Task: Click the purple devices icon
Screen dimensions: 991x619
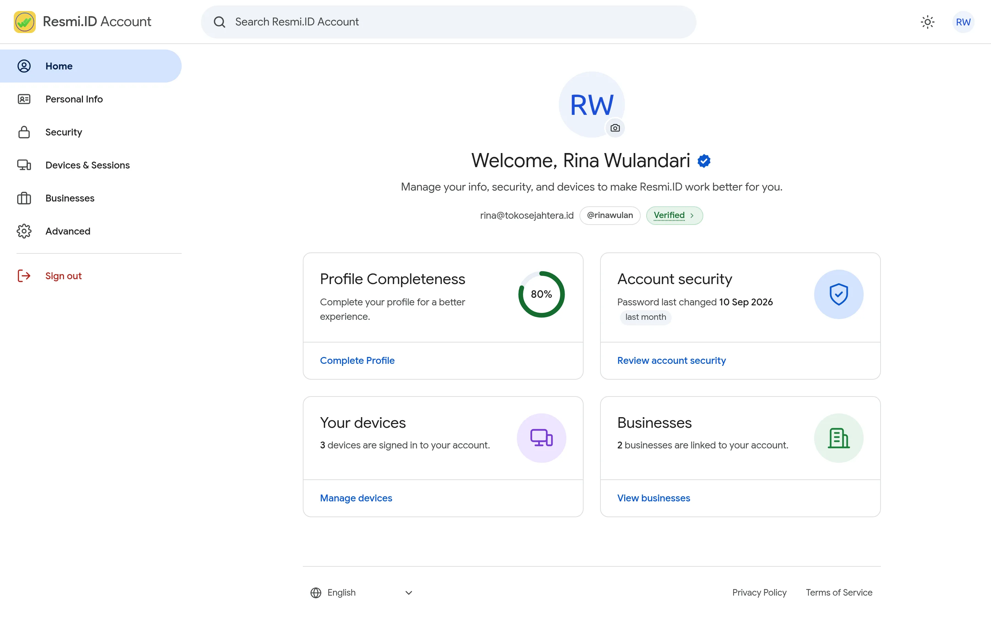Action: tap(541, 438)
